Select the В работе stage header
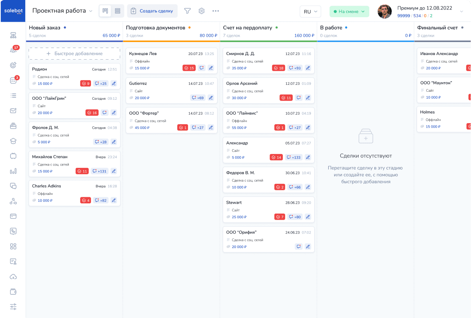471x318 pixels. 331,28
